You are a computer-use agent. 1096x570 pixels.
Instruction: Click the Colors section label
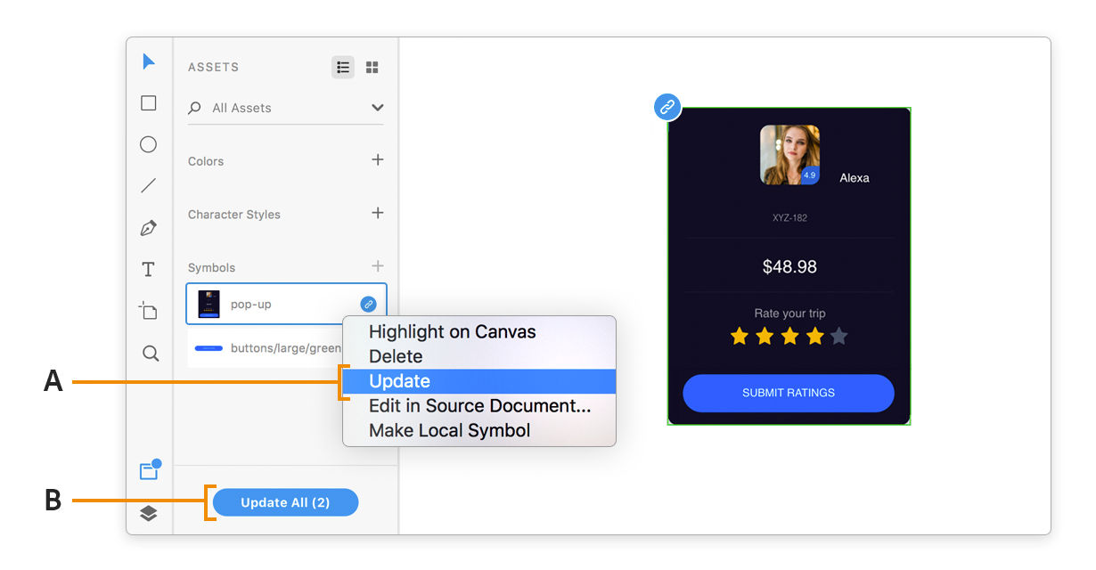click(206, 161)
